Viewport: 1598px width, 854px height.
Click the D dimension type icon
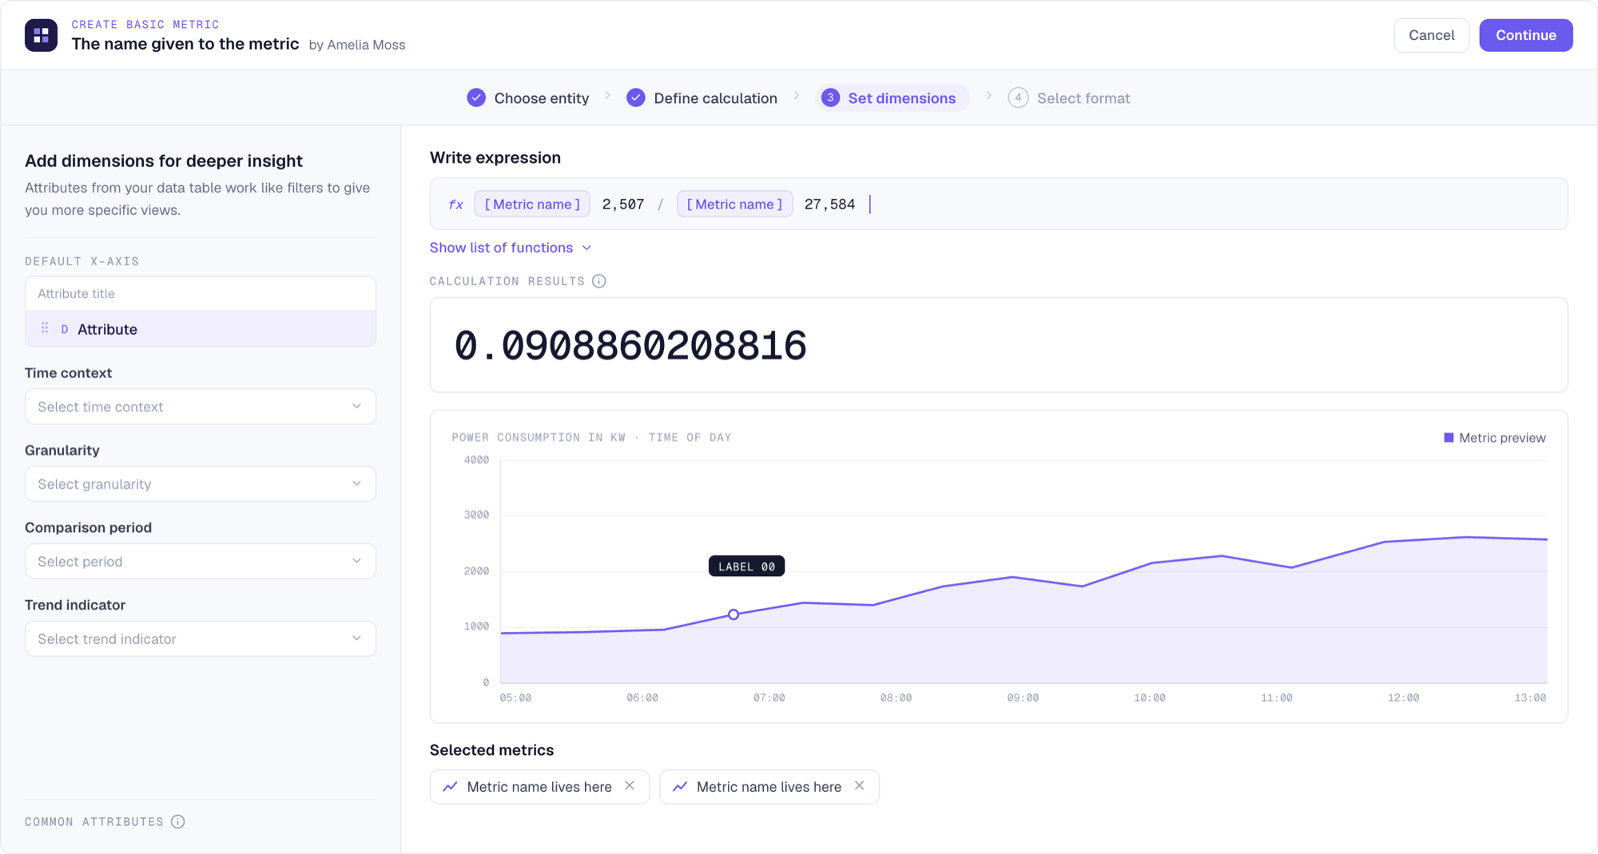65,329
